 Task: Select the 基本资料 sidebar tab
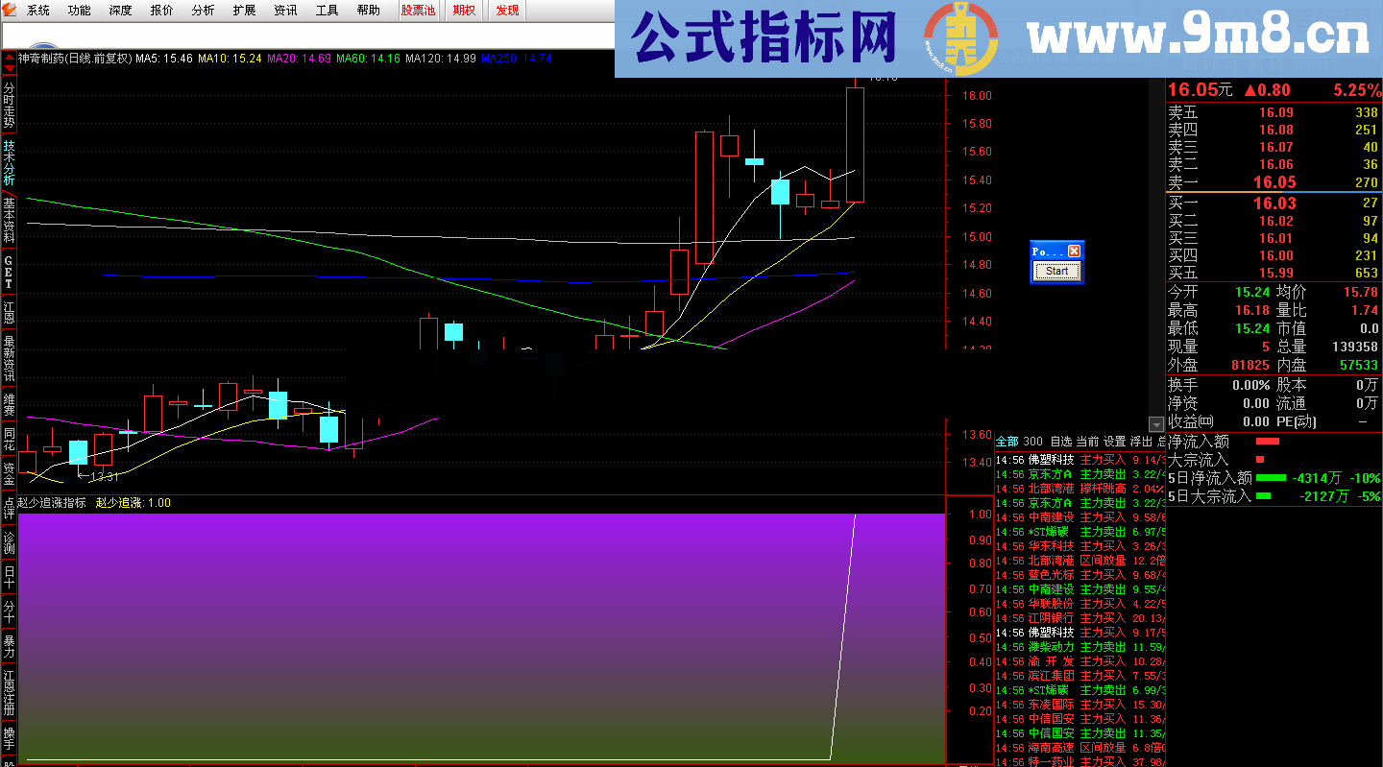[9, 220]
